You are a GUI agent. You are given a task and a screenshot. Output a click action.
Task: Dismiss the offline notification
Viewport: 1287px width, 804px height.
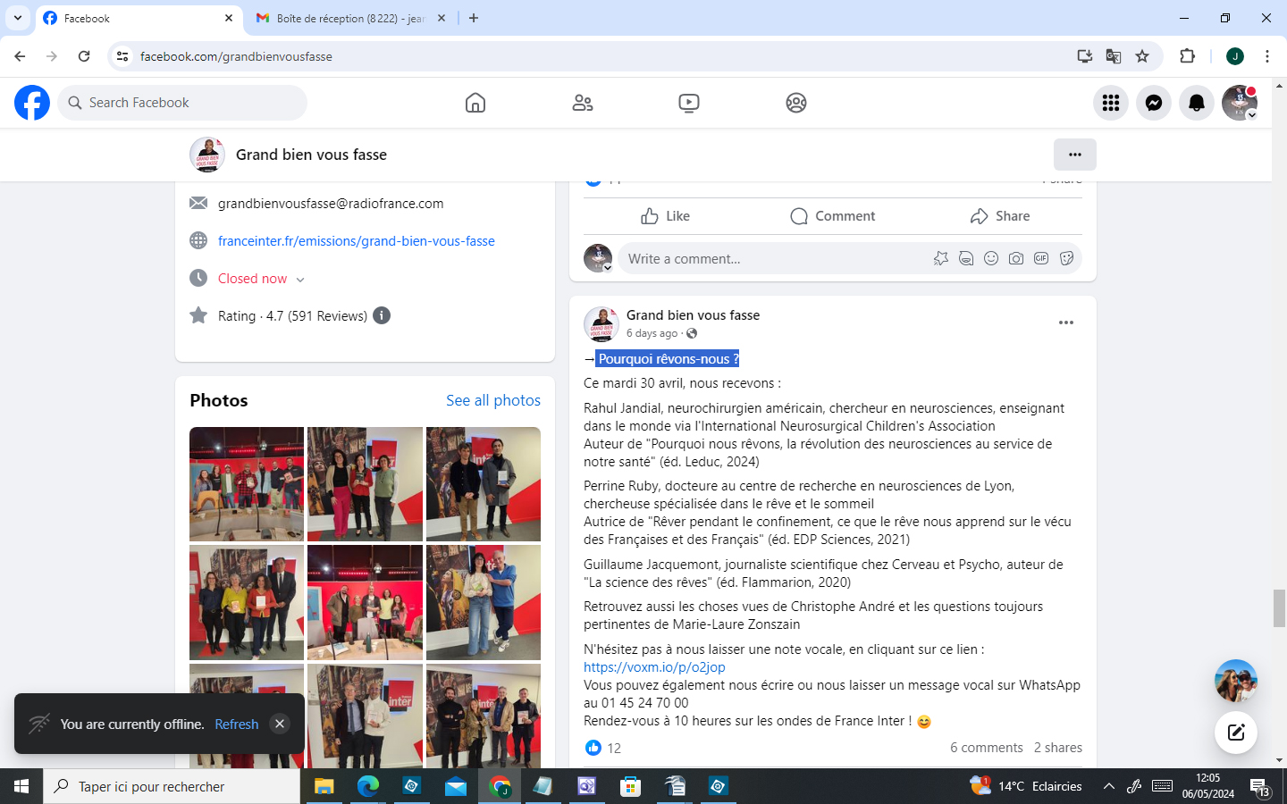(x=280, y=724)
